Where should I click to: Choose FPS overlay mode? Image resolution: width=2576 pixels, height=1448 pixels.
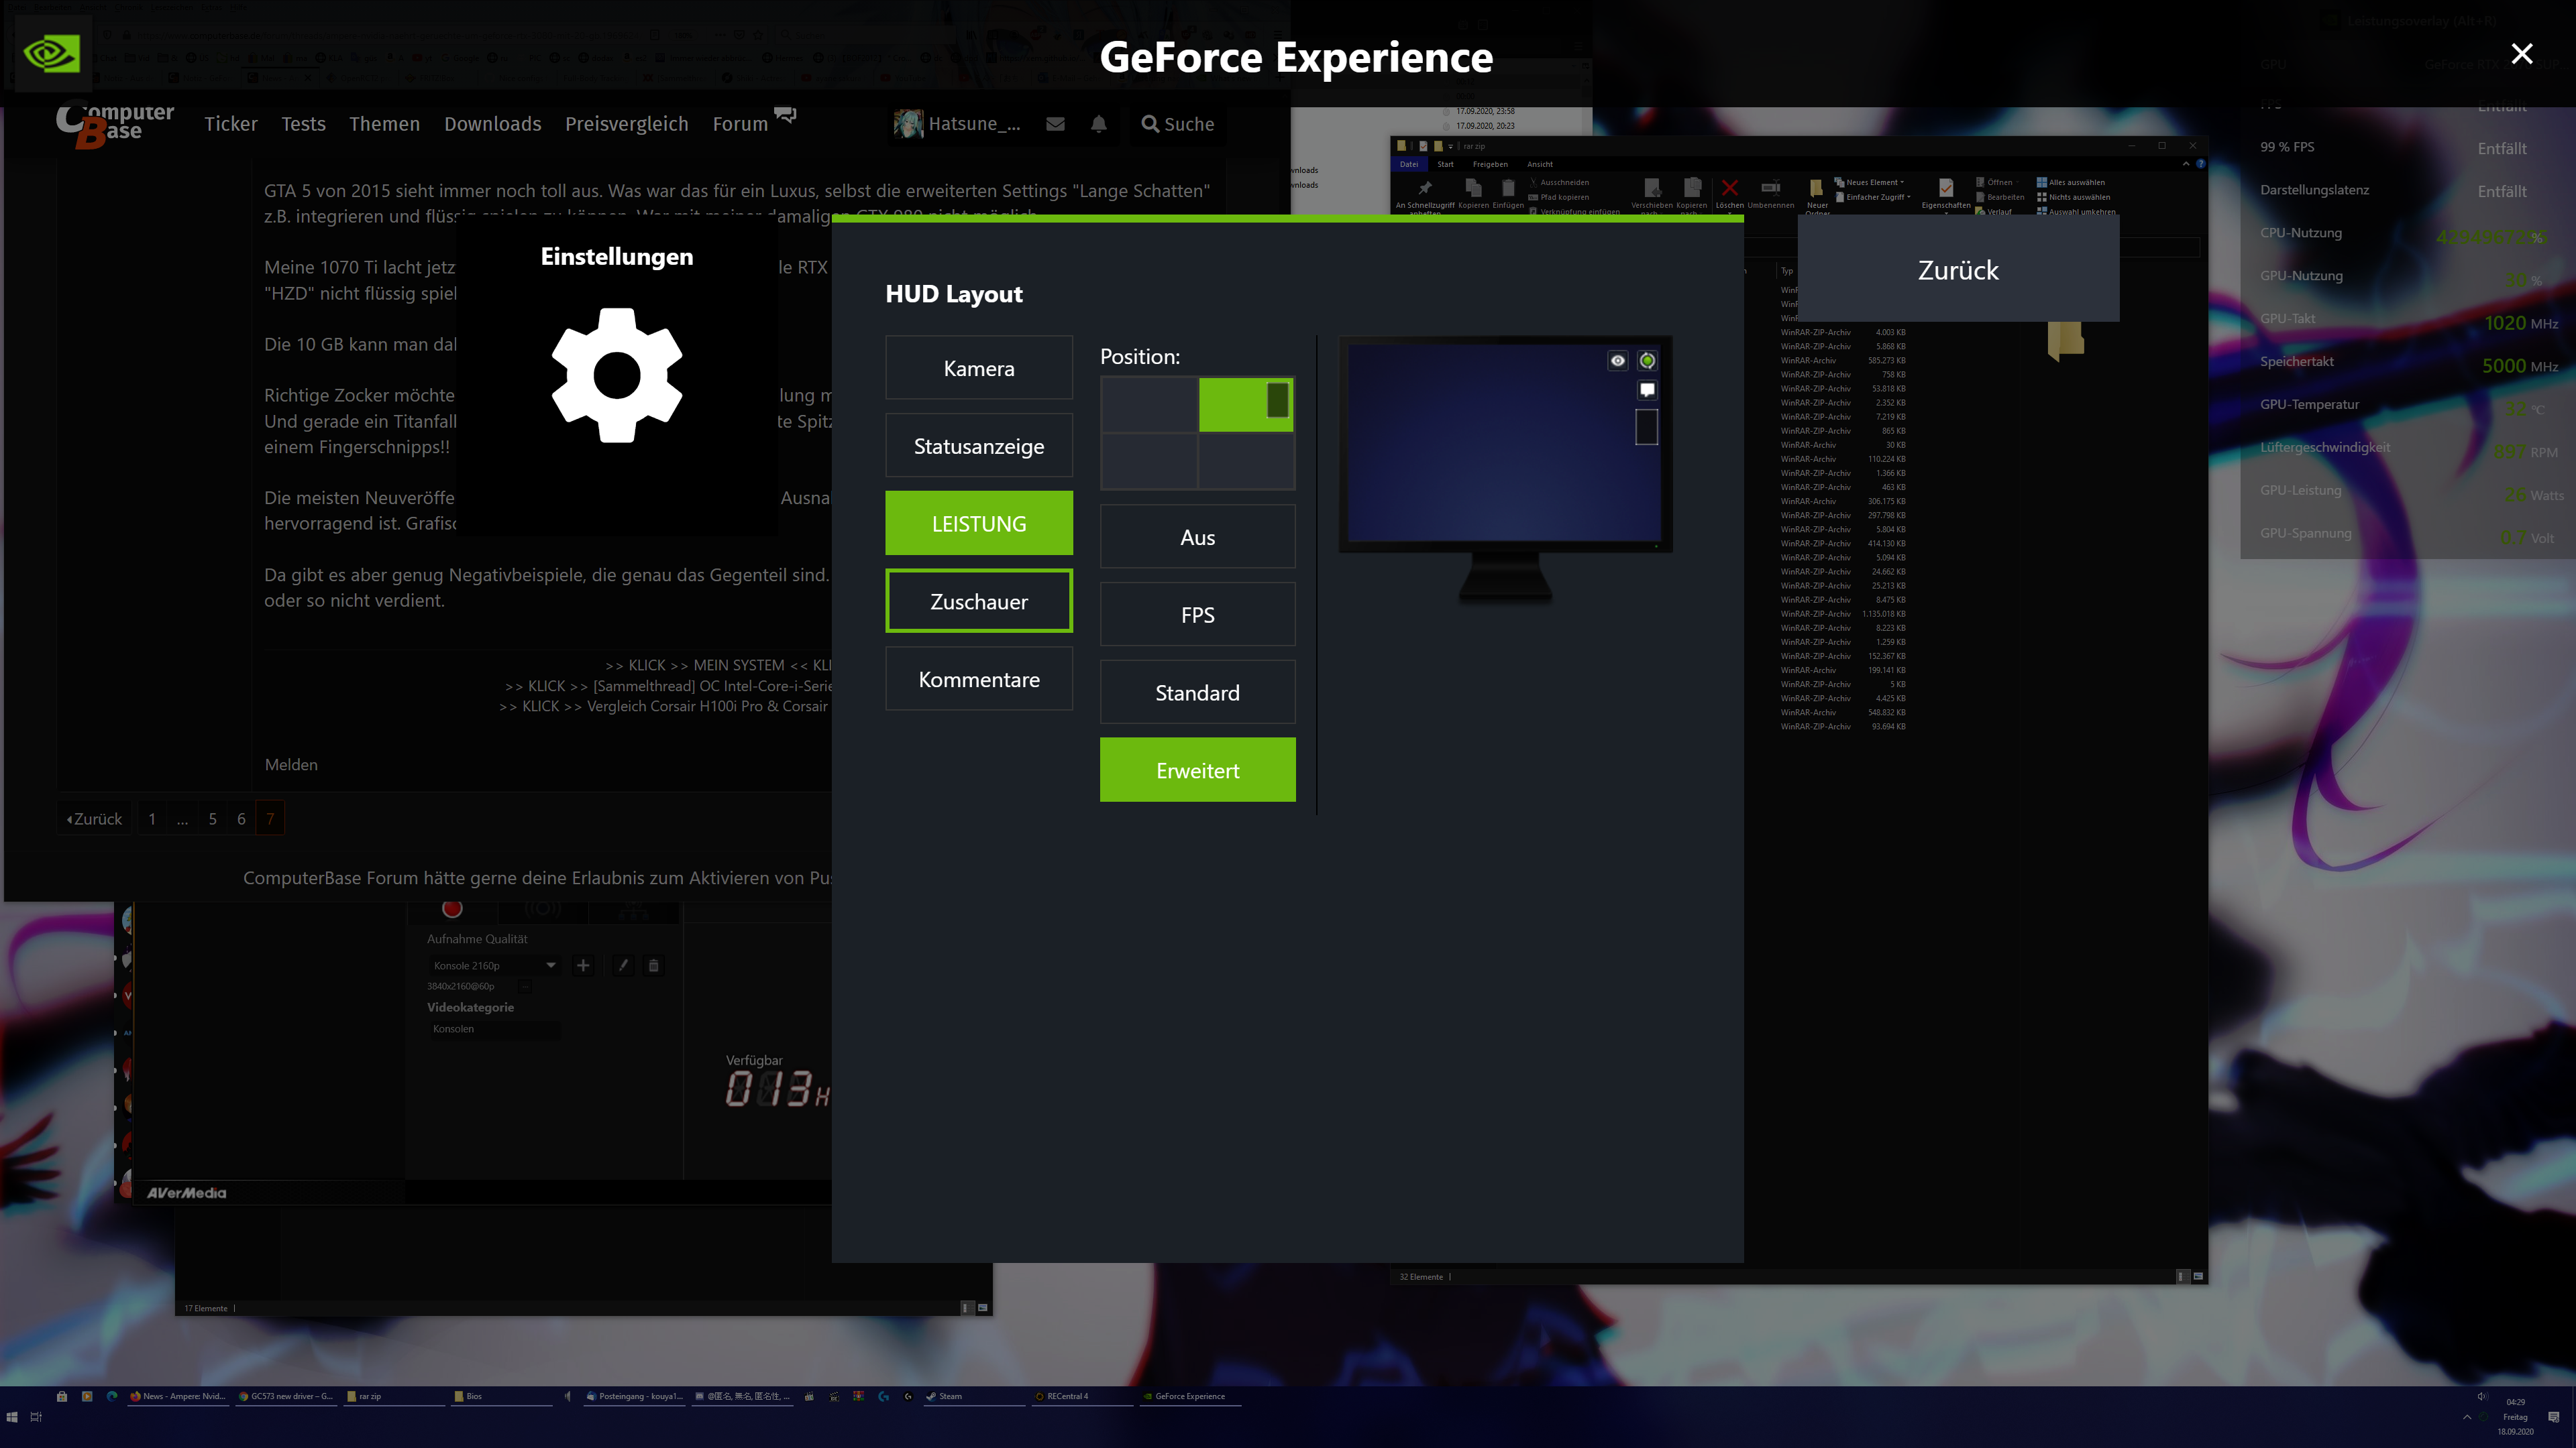click(x=1197, y=615)
